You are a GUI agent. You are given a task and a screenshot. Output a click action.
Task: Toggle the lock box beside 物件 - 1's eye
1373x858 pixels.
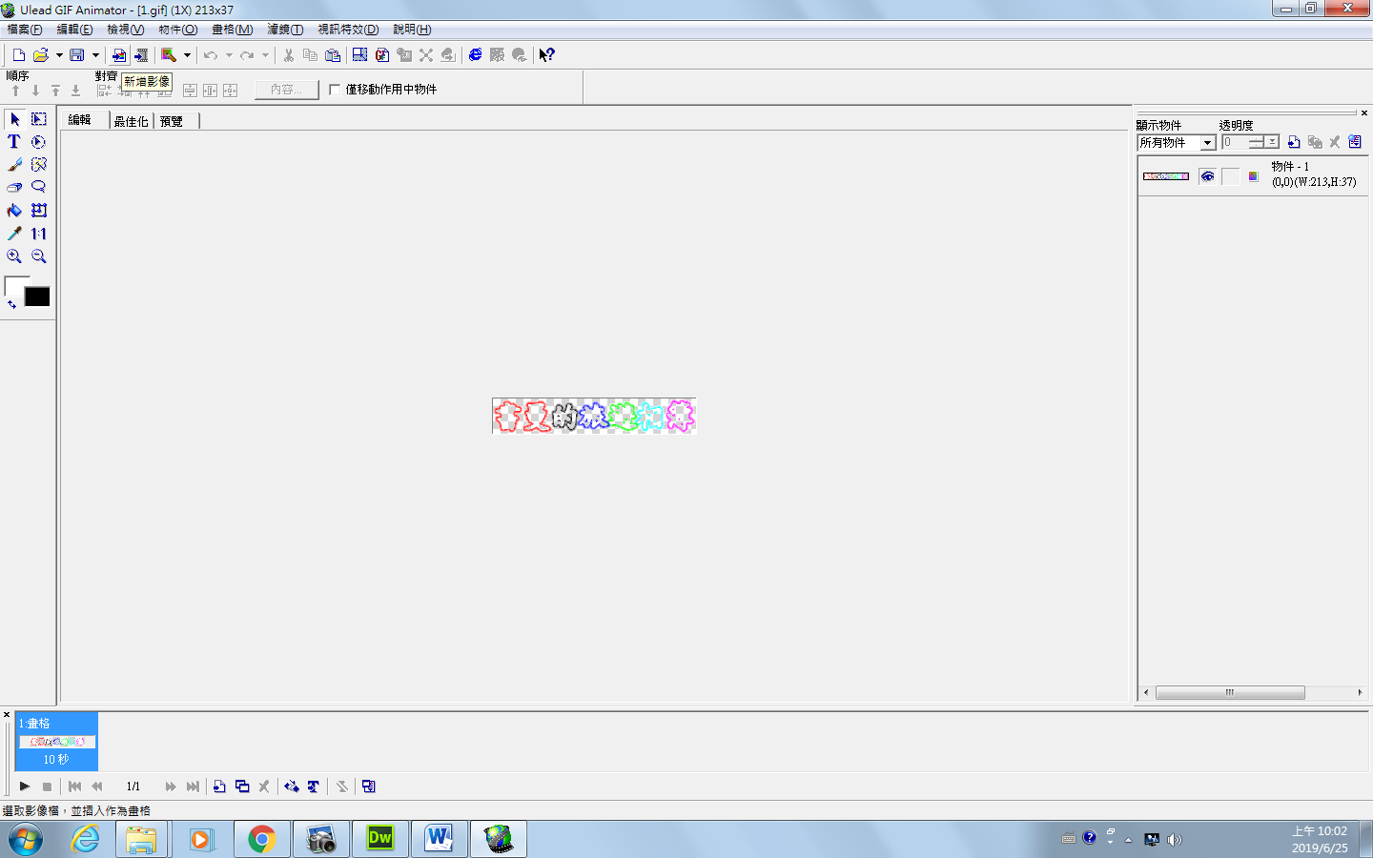(x=1230, y=176)
